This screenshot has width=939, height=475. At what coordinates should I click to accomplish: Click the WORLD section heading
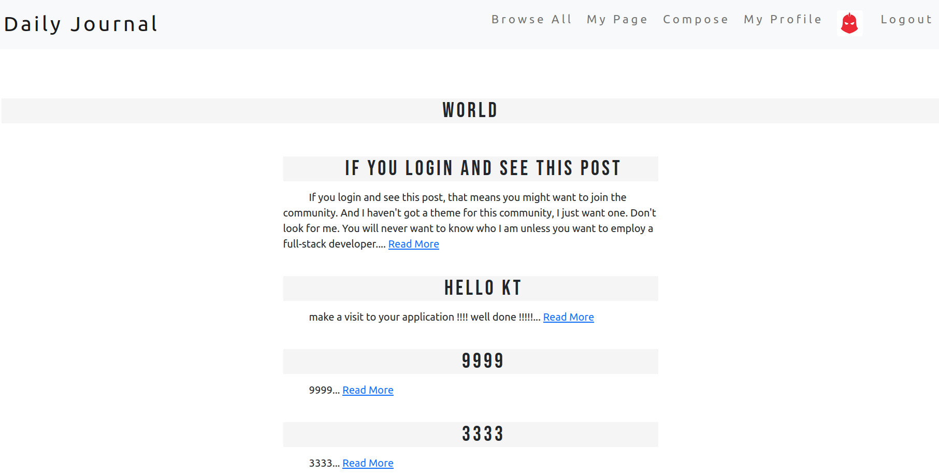pos(470,110)
